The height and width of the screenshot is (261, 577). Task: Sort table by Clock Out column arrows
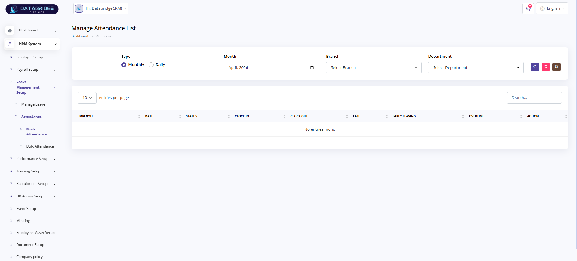[347, 116]
